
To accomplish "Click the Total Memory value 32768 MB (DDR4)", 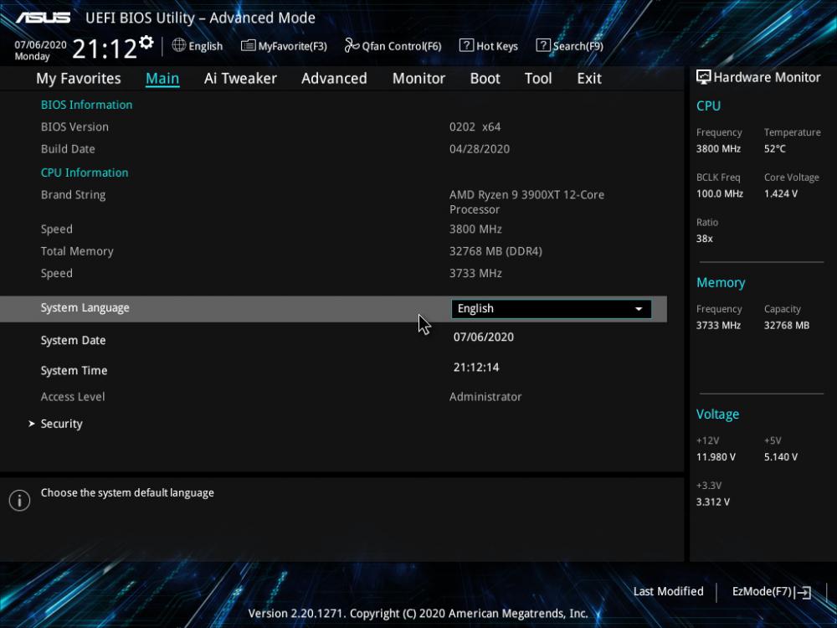I will point(496,251).
